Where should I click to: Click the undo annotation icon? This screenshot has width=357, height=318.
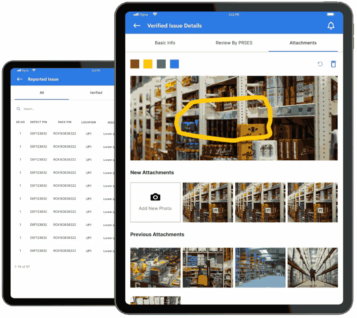(320, 64)
